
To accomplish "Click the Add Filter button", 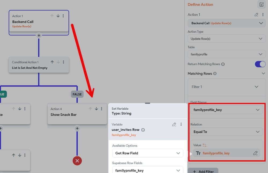I will [x=203, y=171].
